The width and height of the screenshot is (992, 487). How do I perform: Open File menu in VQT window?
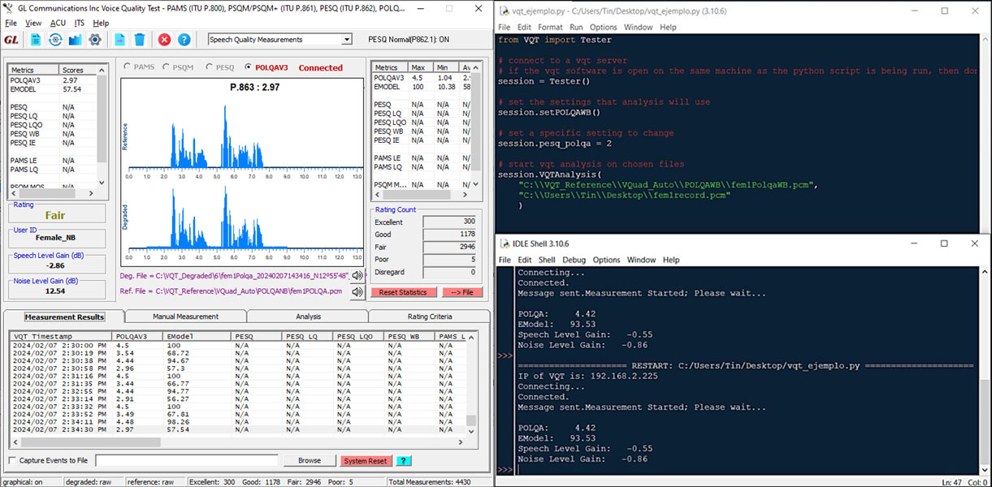click(x=11, y=23)
